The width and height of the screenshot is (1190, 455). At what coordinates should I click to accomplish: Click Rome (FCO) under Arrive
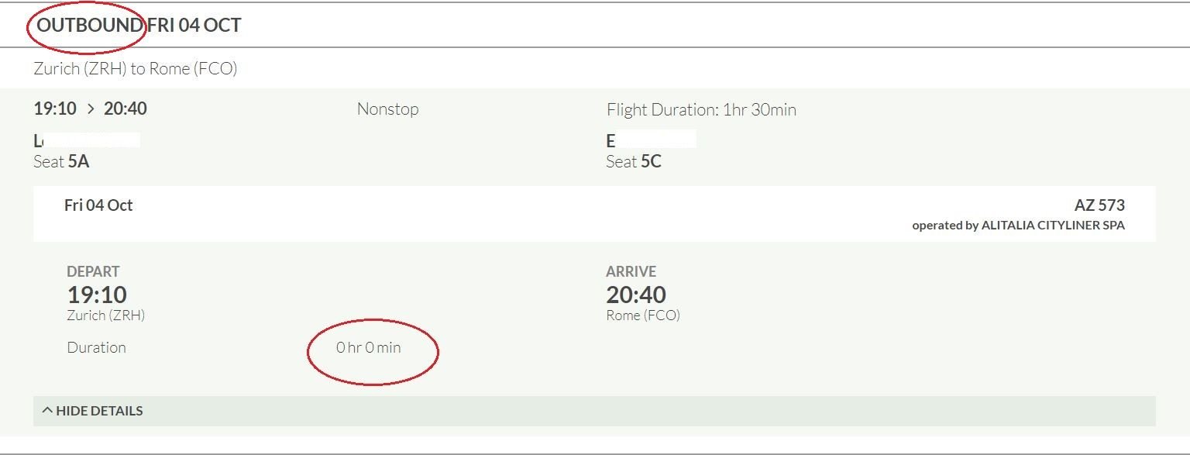(x=642, y=315)
